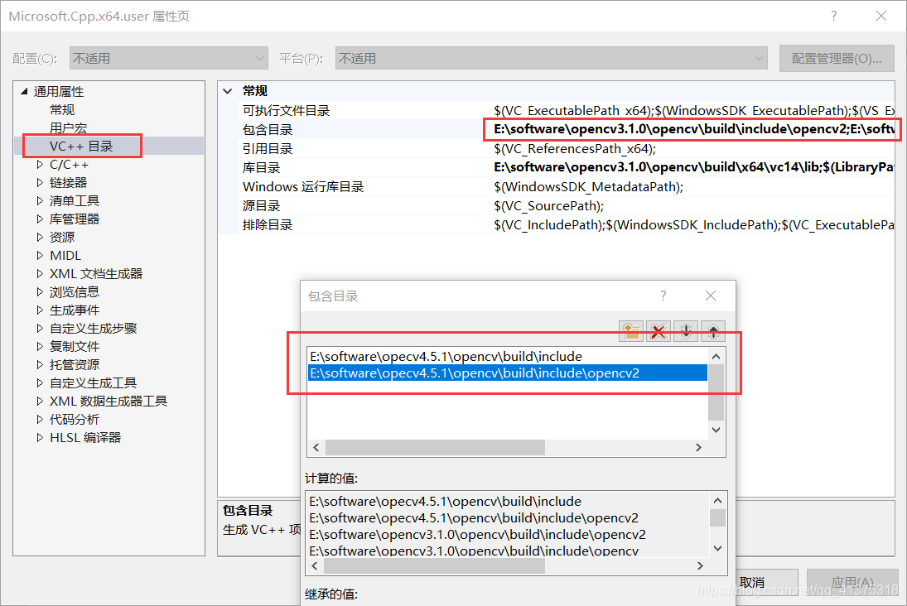
Task: Open the 配置管理器 button
Action: click(837, 59)
